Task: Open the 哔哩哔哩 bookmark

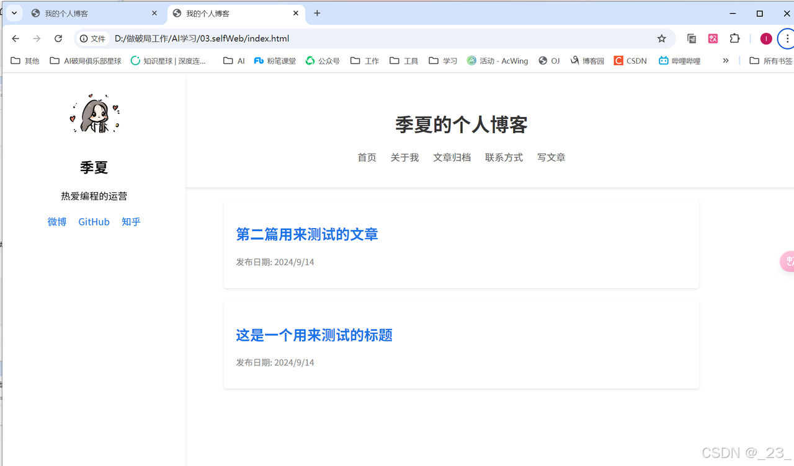Action: (x=679, y=60)
